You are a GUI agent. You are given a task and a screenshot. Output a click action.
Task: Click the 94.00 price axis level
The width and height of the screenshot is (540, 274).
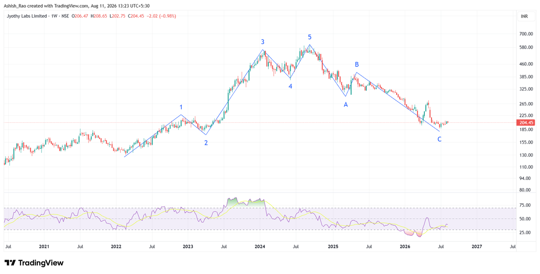click(524, 178)
